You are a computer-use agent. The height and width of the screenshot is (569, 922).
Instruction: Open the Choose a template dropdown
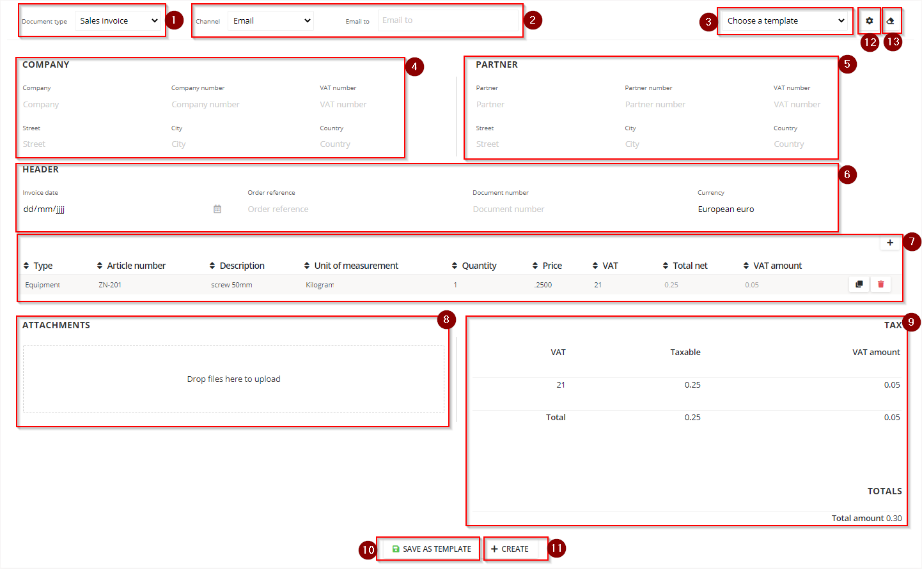785,21
